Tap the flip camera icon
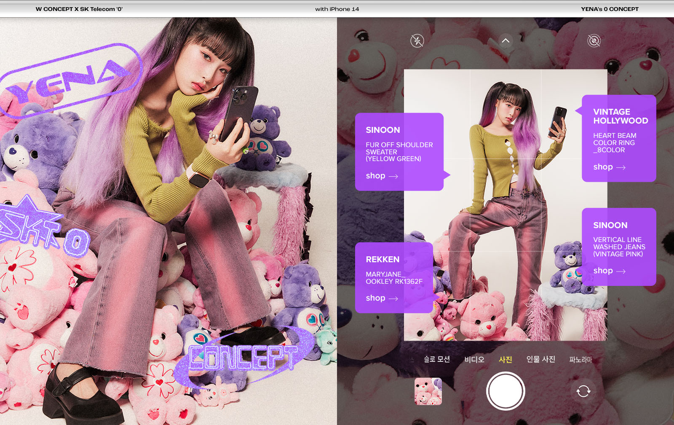The height and width of the screenshot is (425, 674). [x=583, y=391]
